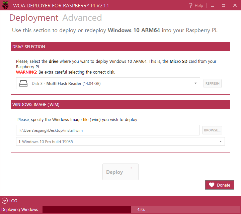
Task: Click the DRIVE SELECTION header
Action: point(120,46)
